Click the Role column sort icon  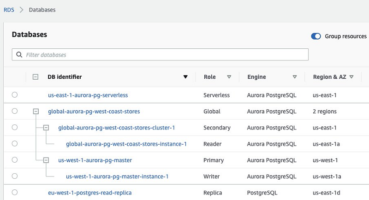(x=229, y=77)
